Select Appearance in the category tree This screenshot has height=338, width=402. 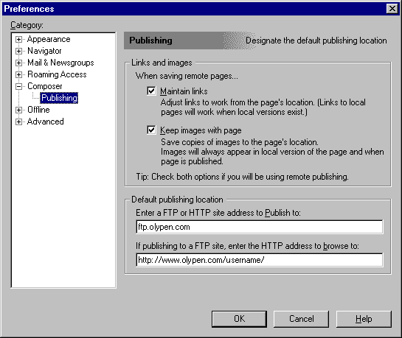tap(49, 39)
